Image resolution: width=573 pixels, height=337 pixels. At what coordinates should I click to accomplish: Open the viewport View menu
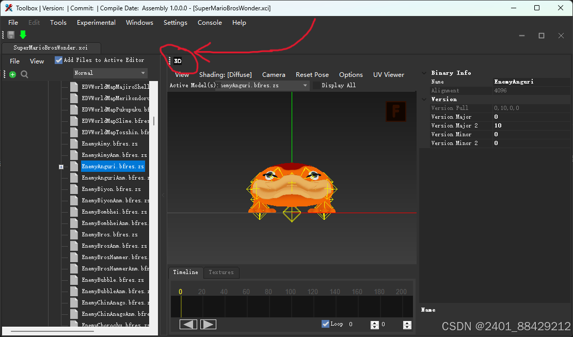pos(182,74)
